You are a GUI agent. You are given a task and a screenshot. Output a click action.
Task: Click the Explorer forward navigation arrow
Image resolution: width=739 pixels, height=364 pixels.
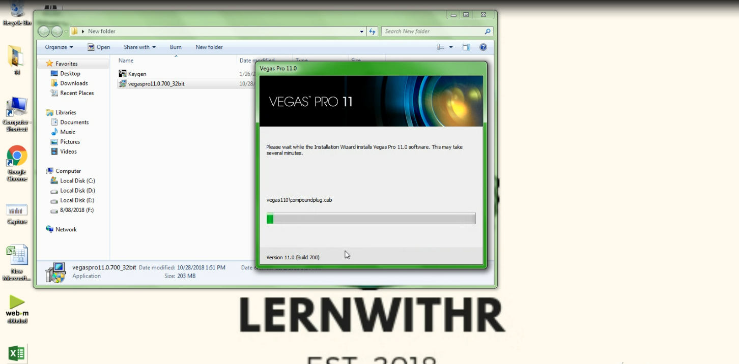[57, 32]
